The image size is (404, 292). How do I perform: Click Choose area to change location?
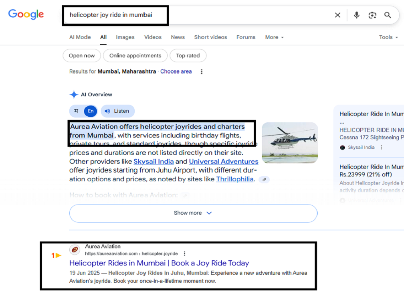(176, 71)
